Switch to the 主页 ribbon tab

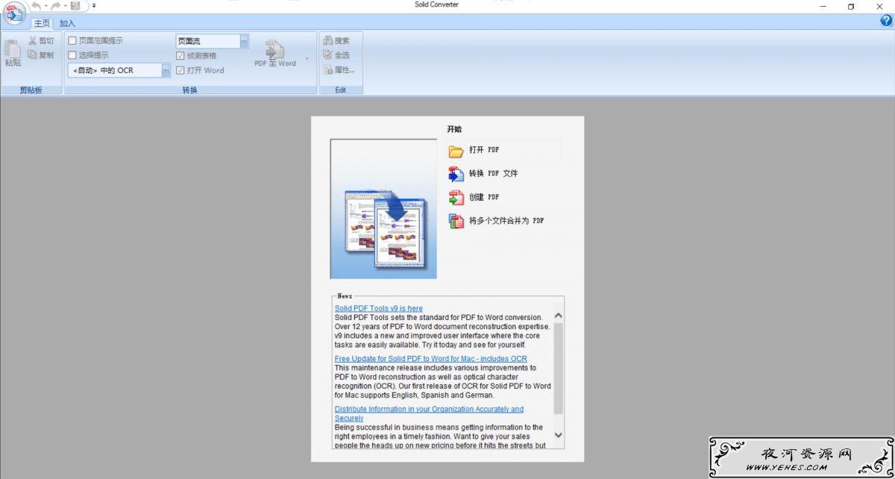pos(42,23)
